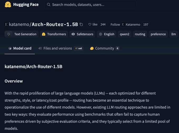Select the qwen2 tag
Viewport: 179px width, 133px height.
124,34
